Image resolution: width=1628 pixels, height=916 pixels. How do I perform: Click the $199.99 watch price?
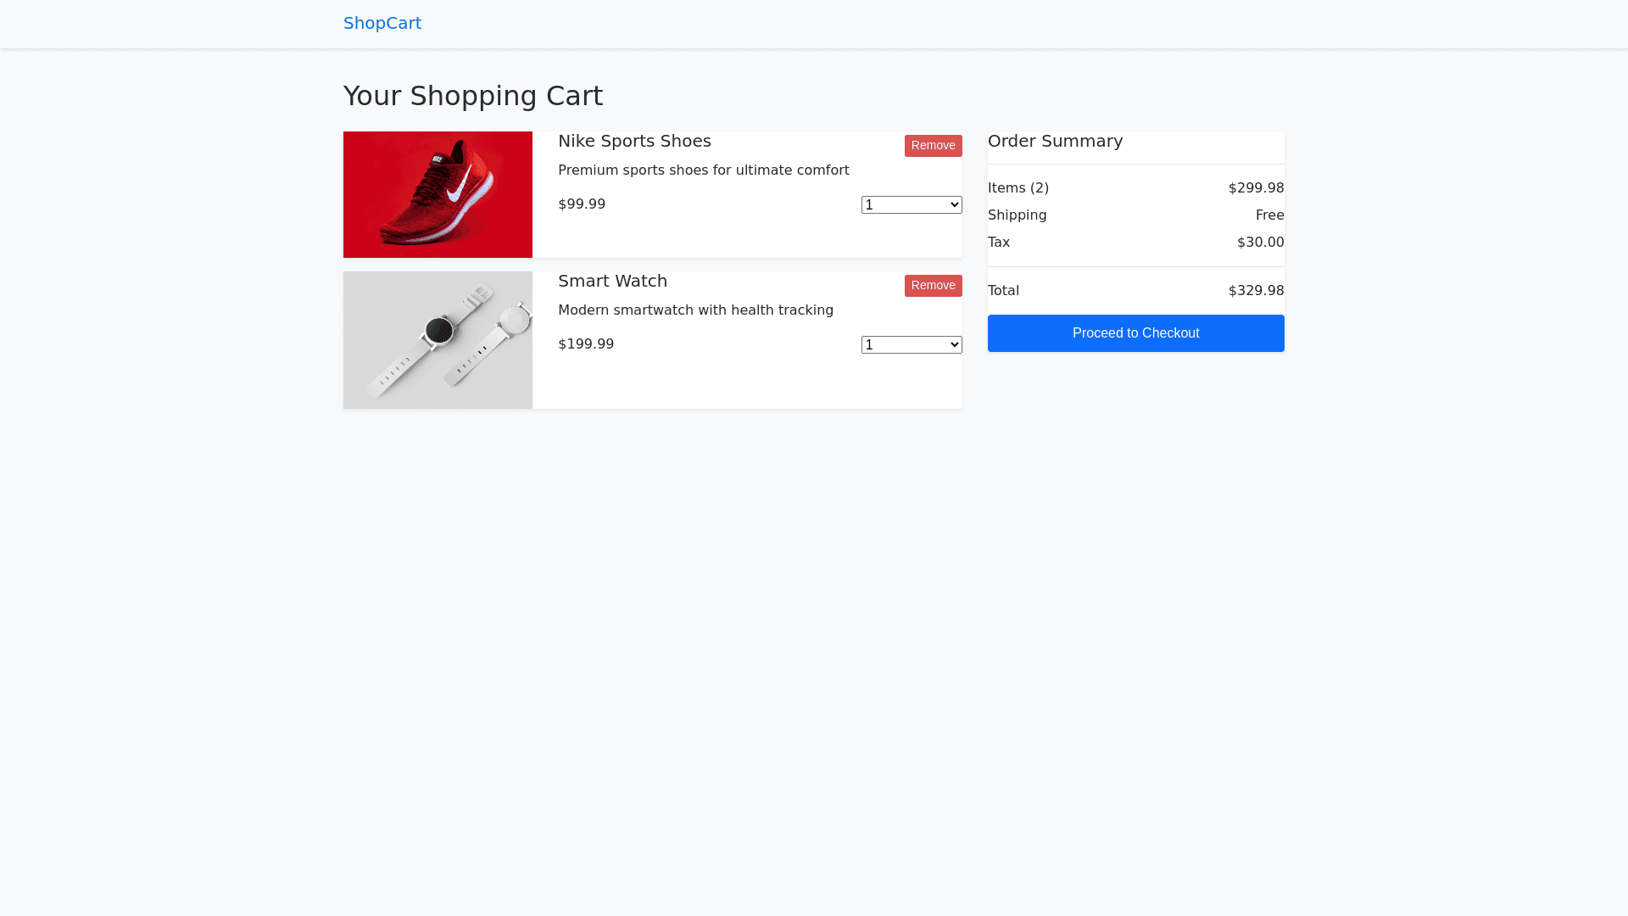click(x=586, y=344)
